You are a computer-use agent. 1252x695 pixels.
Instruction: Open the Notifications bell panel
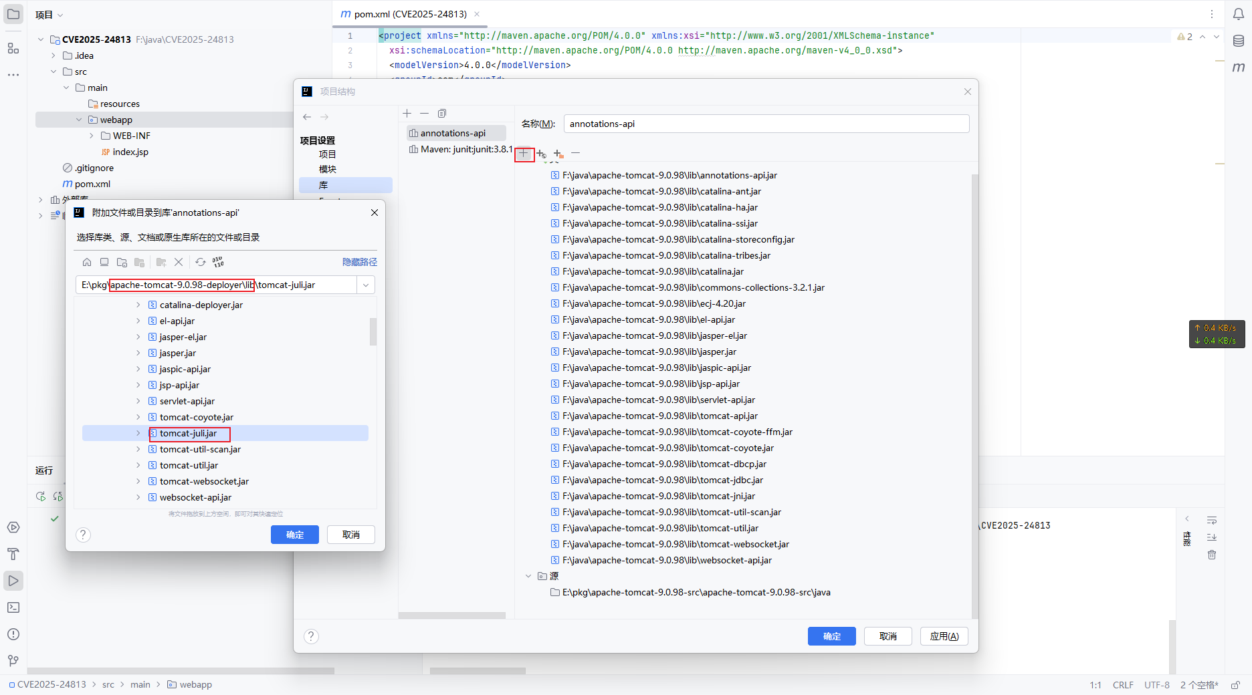pyautogui.click(x=1239, y=14)
